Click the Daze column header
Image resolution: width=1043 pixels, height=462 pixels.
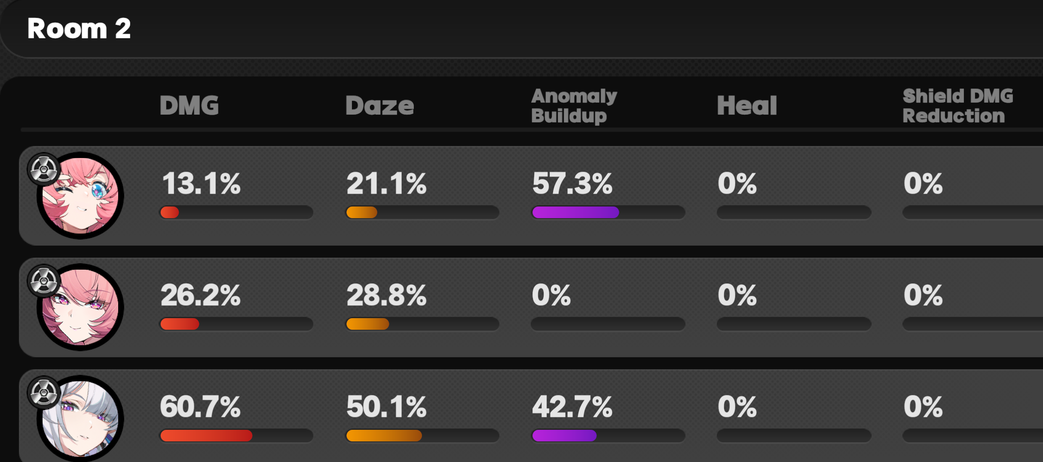tap(380, 106)
